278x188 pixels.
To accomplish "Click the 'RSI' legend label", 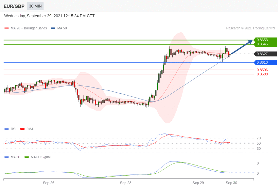I will pos(13,129).
